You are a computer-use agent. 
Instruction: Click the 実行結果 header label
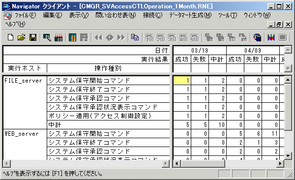154,60
